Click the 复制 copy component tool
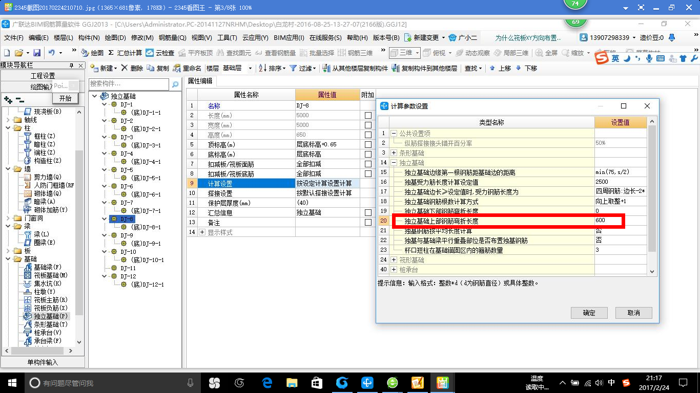Image resolution: width=700 pixels, height=393 pixels. [x=158, y=68]
